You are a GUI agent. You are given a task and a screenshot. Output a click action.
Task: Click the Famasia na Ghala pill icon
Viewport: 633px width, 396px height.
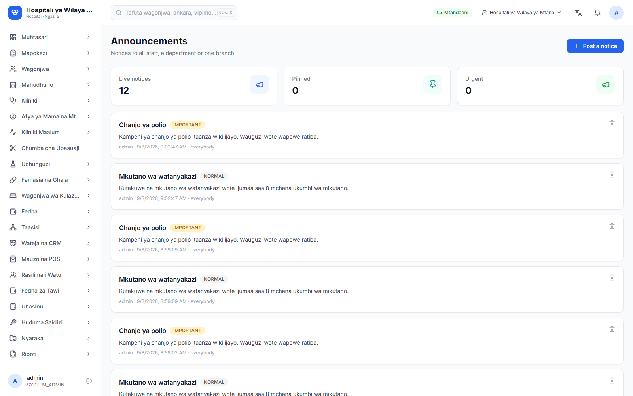[x=13, y=180]
